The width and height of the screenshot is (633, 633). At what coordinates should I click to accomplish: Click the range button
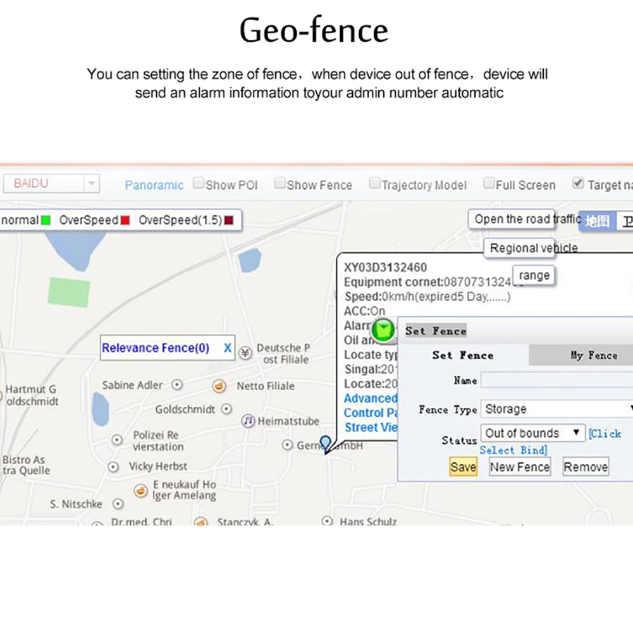point(534,275)
